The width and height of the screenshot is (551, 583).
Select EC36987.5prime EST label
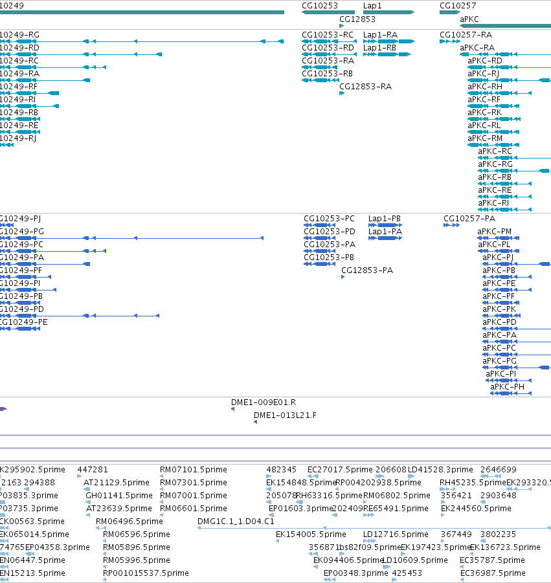493,573
